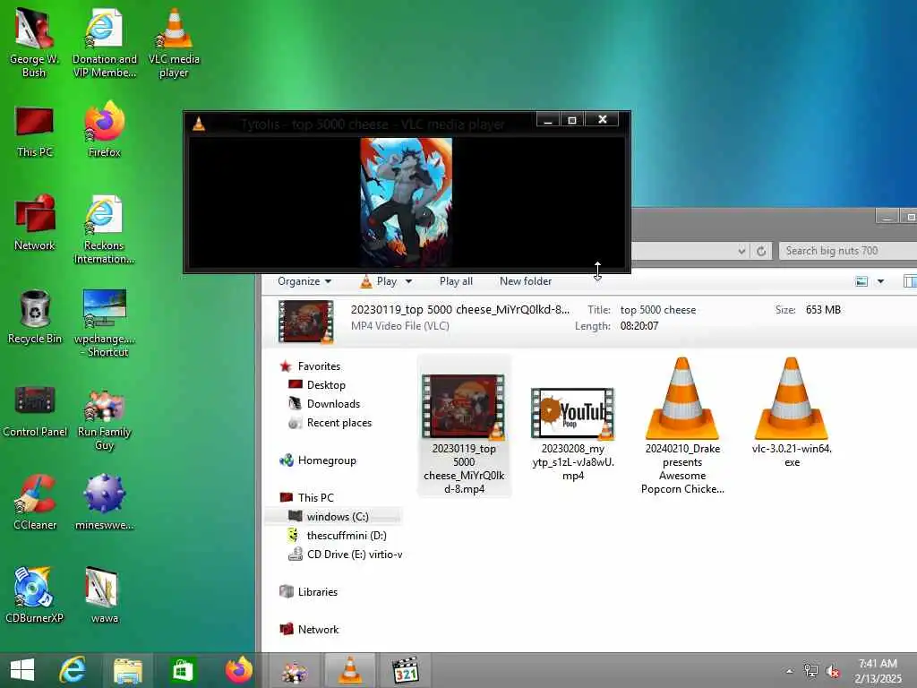This screenshot has height=688, width=917.
Task: Open This PC desktop icon
Action: (35, 131)
